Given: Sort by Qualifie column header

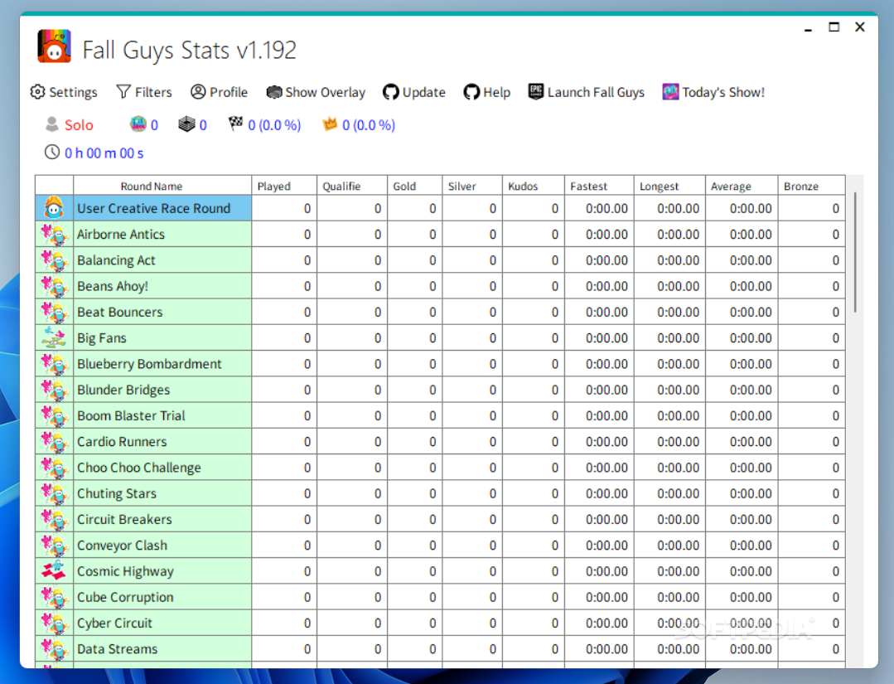Looking at the screenshot, I should pyautogui.click(x=352, y=186).
